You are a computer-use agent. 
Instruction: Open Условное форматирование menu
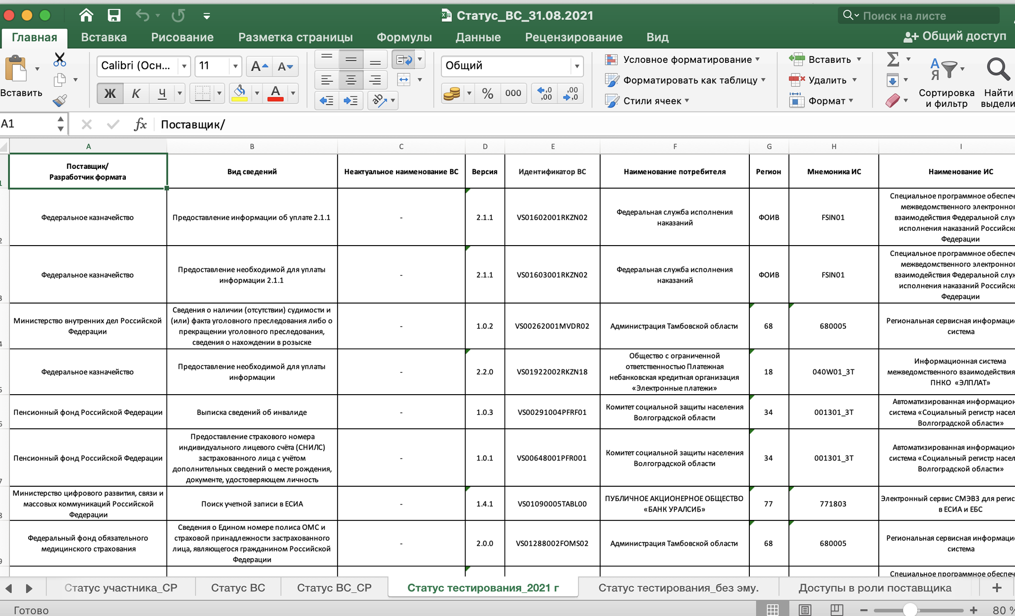(682, 59)
